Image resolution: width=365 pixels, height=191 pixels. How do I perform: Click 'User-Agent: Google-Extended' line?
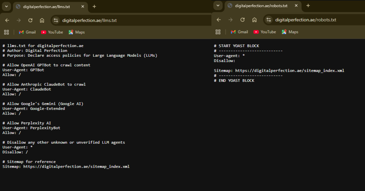(34, 109)
